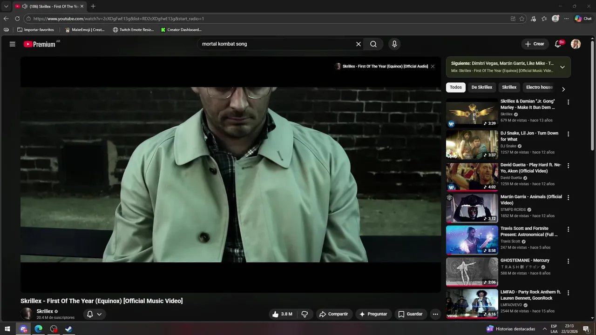Image resolution: width=596 pixels, height=335 pixels.
Task: Close the Skrillex YouTube tab
Action: (x=82, y=7)
